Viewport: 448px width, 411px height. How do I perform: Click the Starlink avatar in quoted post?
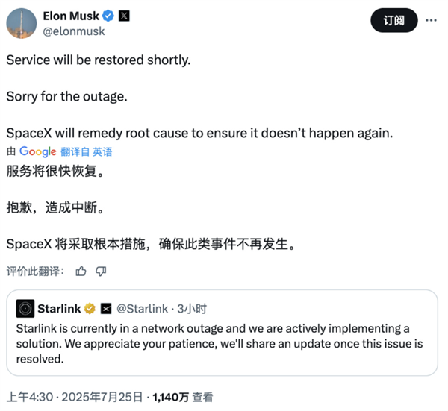(x=25, y=308)
